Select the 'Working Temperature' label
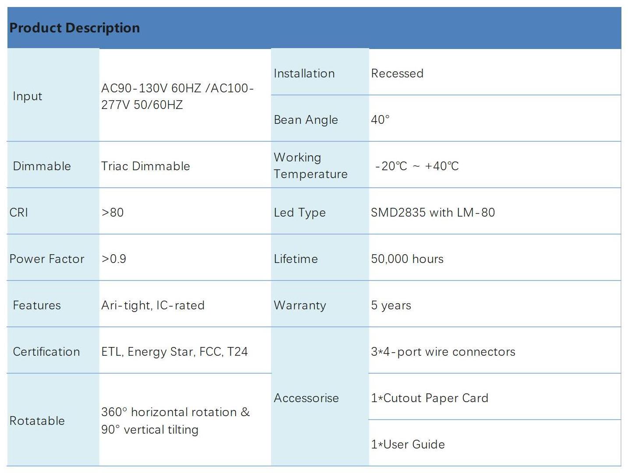This screenshot has width=628, height=473. click(x=310, y=166)
